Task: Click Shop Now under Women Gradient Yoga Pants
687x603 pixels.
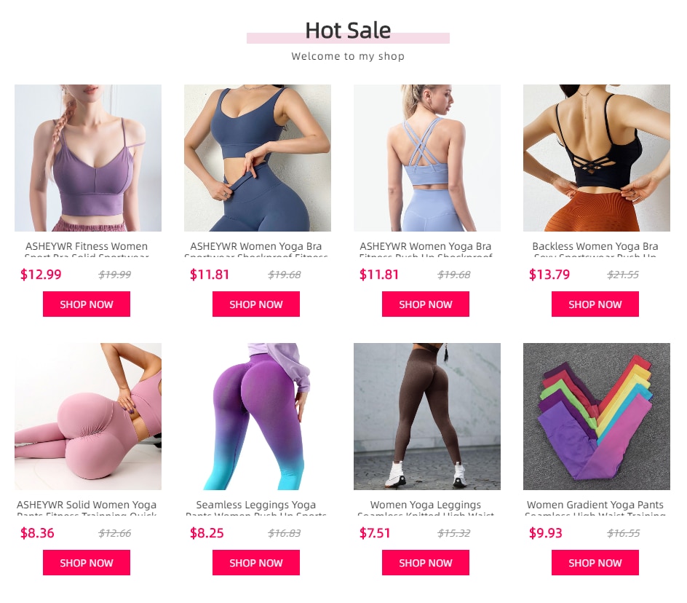Action: (595, 562)
